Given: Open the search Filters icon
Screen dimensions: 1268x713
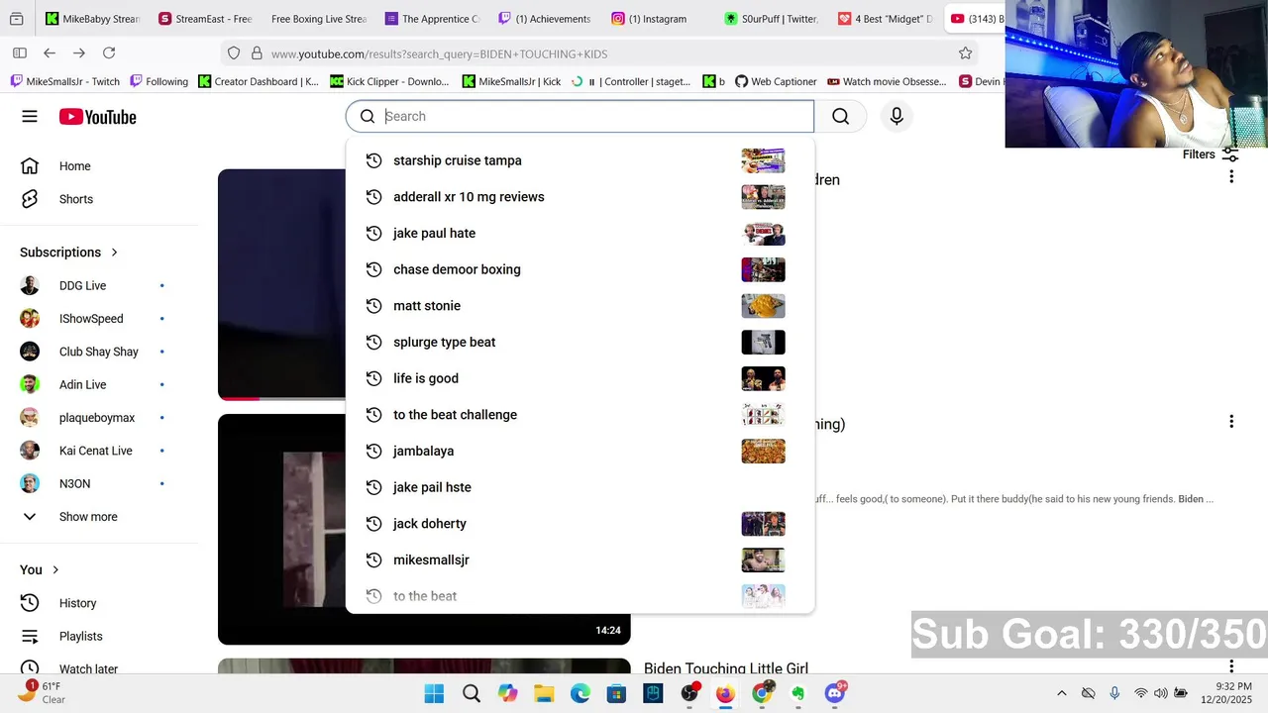Looking at the screenshot, I should tap(1230, 154).
